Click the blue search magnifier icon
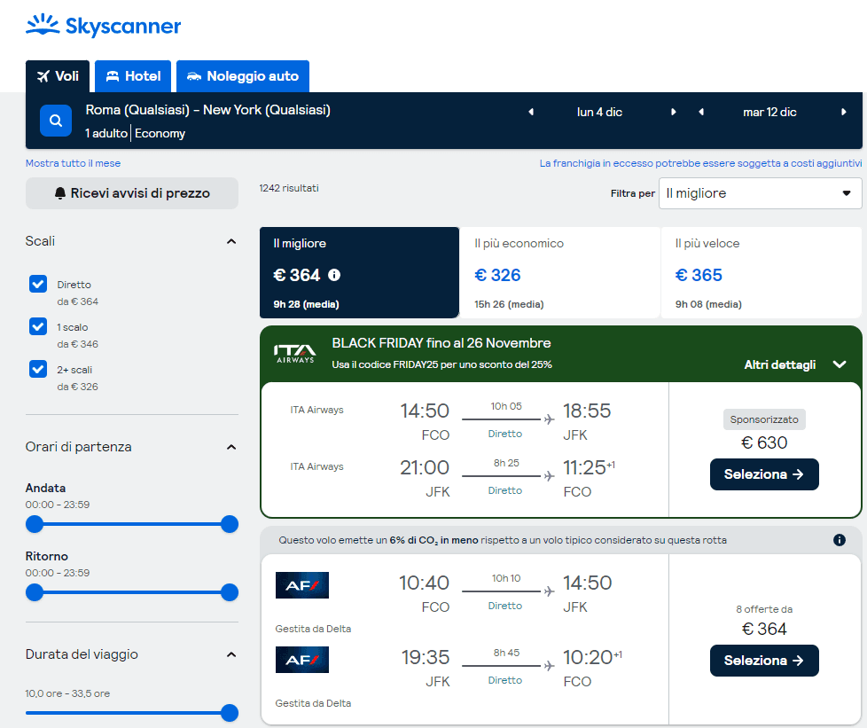This screenshot has width=867, height=728. point(56,120)
